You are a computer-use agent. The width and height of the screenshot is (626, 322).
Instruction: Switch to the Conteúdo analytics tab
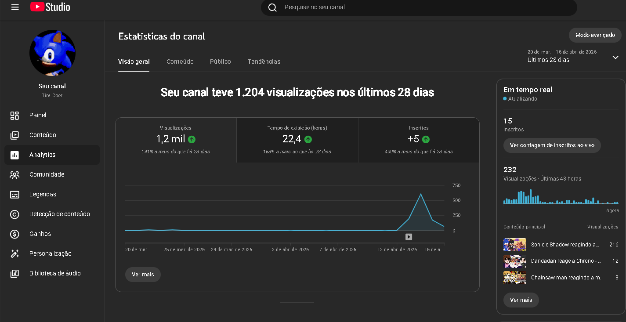click(180, 62)
